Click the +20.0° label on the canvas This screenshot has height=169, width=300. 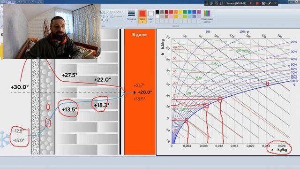(145, 92)
